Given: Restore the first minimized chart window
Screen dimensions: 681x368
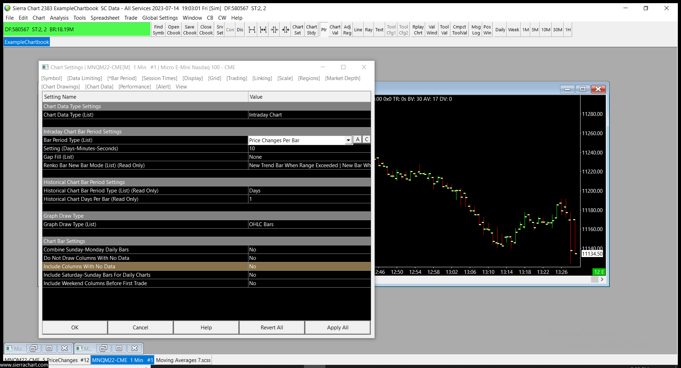Looking at the screenshot, I should [34, 348].
